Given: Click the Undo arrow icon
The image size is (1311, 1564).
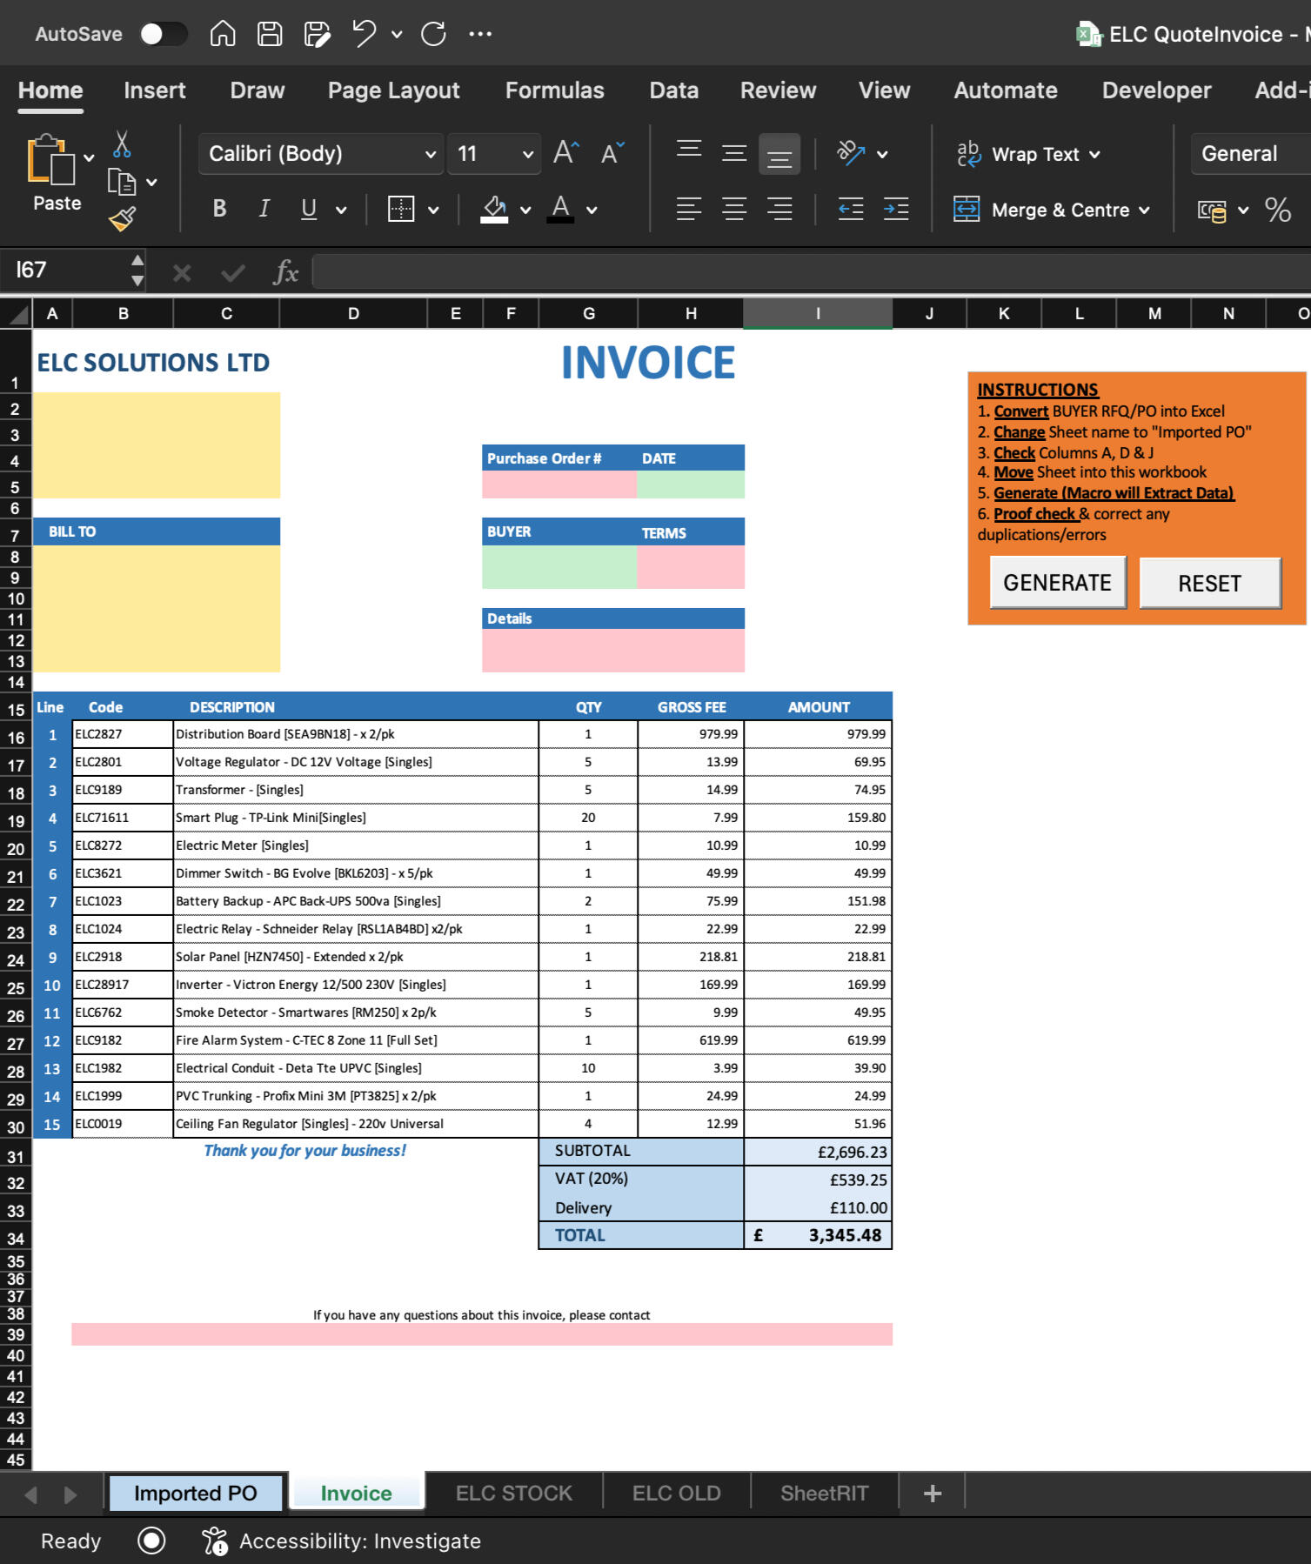Looking at the screenshot, I should (x=364, y=34).
